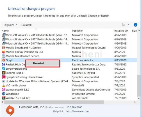Select the Mozilla Maintenance Service row
This screenshot has width=141, height=117.
coord(69,56)
